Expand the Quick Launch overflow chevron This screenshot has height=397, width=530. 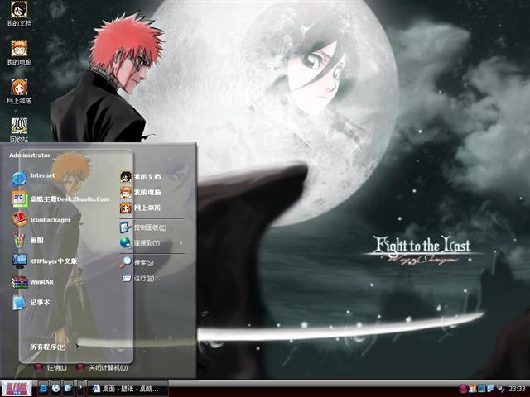(x=80, y=388)
